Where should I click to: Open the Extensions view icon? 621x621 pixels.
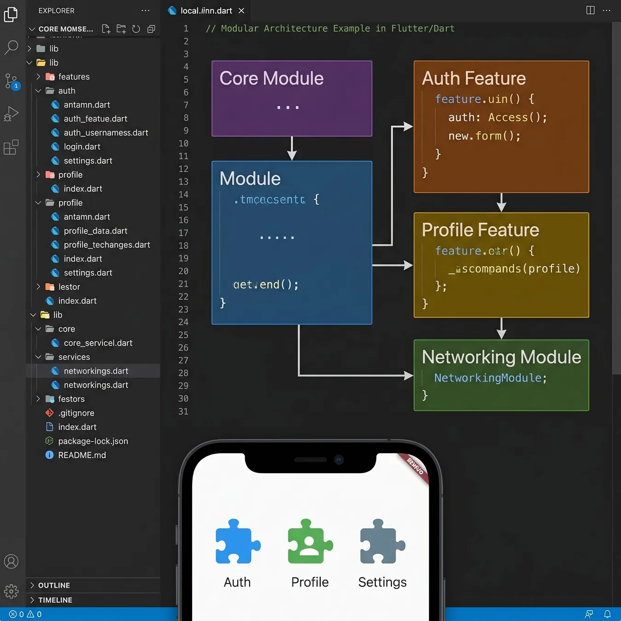click(11, 147)
